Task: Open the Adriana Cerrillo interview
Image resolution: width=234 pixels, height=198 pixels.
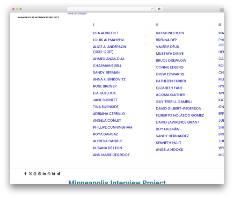Action: (x=109, y=114)
